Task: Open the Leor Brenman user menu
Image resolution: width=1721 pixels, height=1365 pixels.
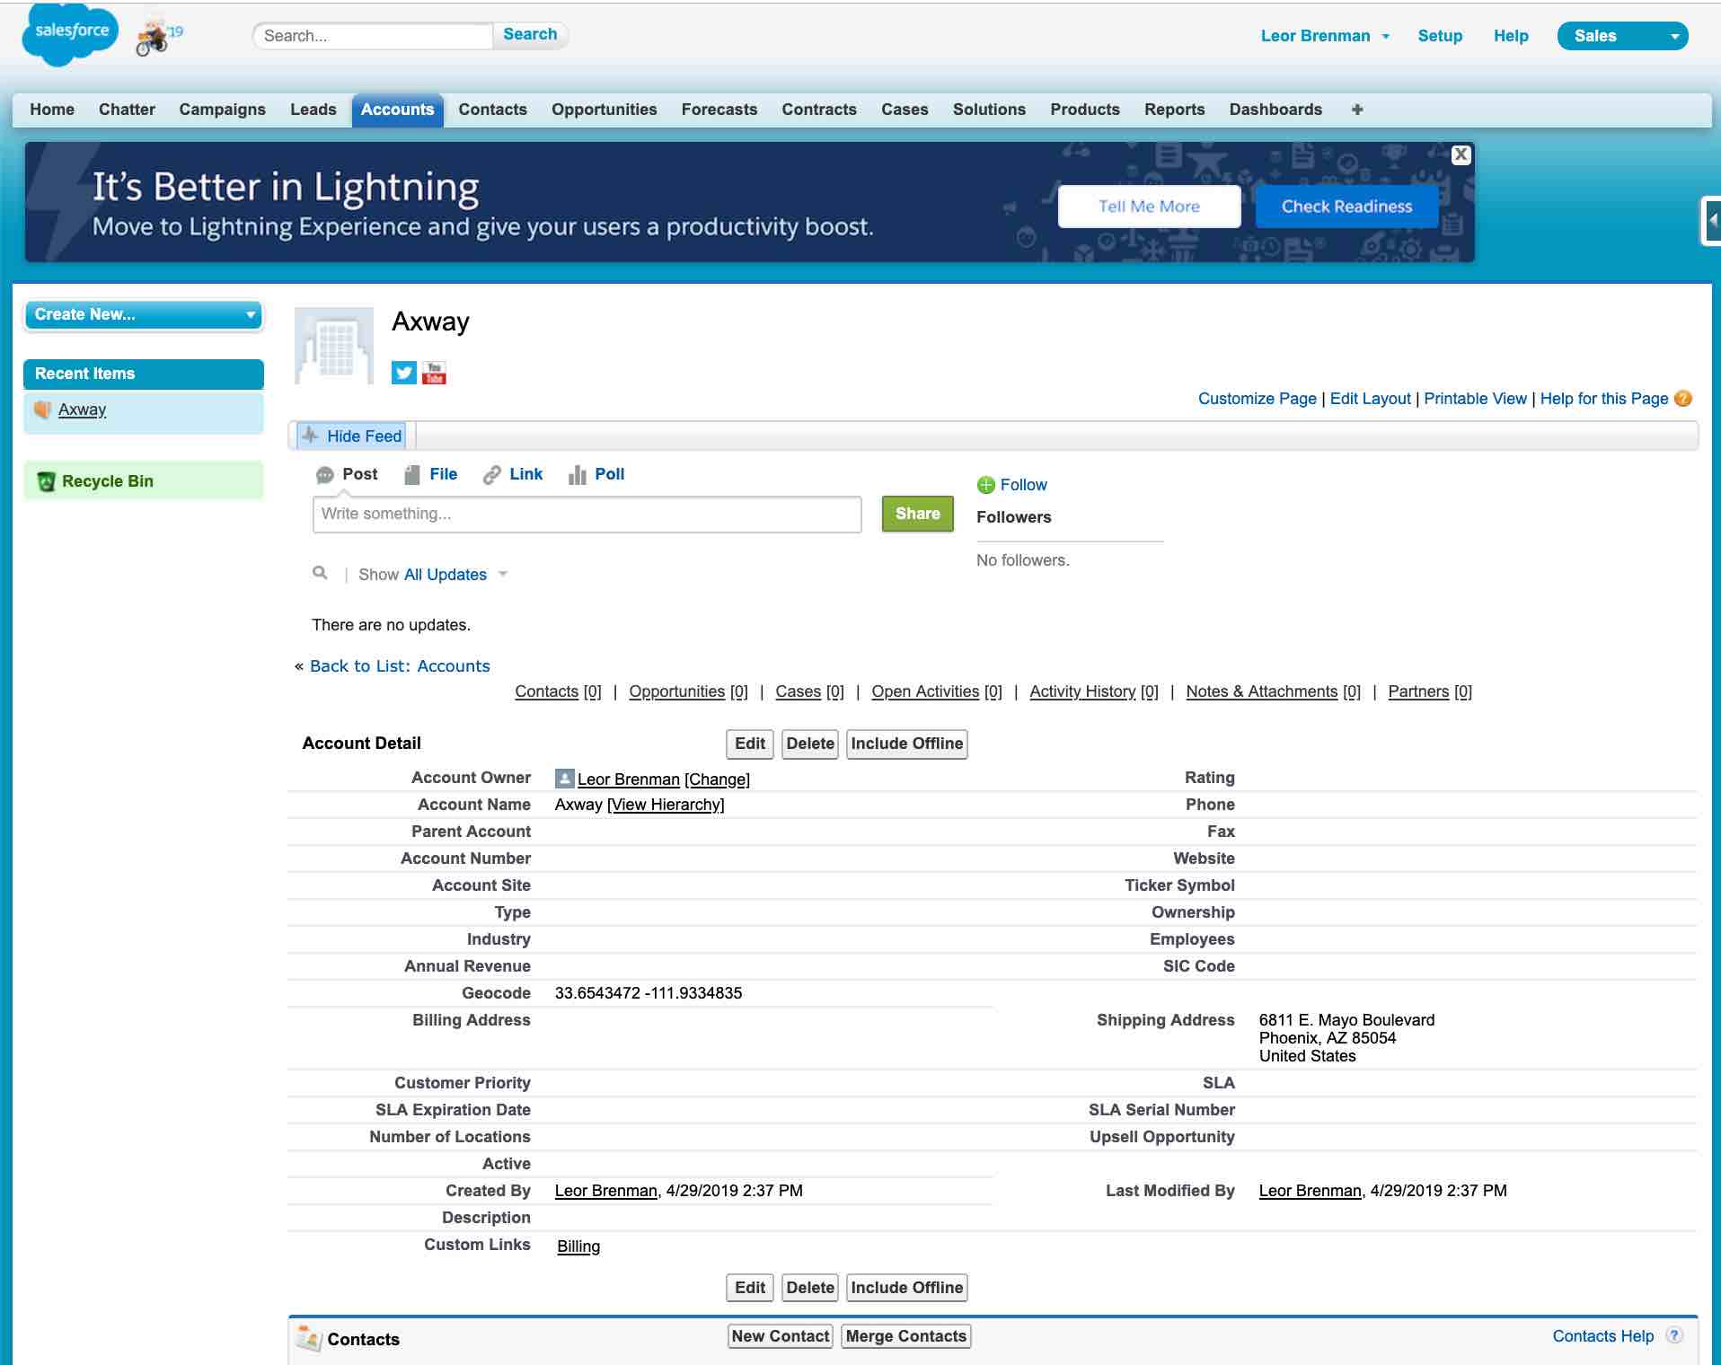Action: click(x=1325, y=36)
